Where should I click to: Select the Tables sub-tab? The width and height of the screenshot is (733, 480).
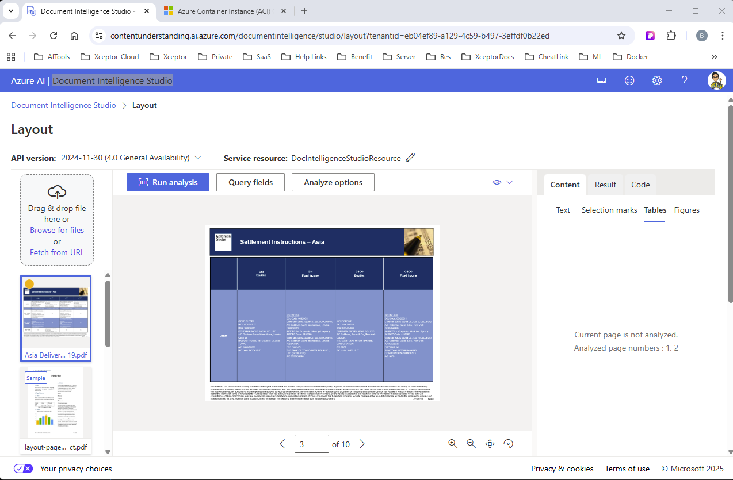tap(655, 210)
